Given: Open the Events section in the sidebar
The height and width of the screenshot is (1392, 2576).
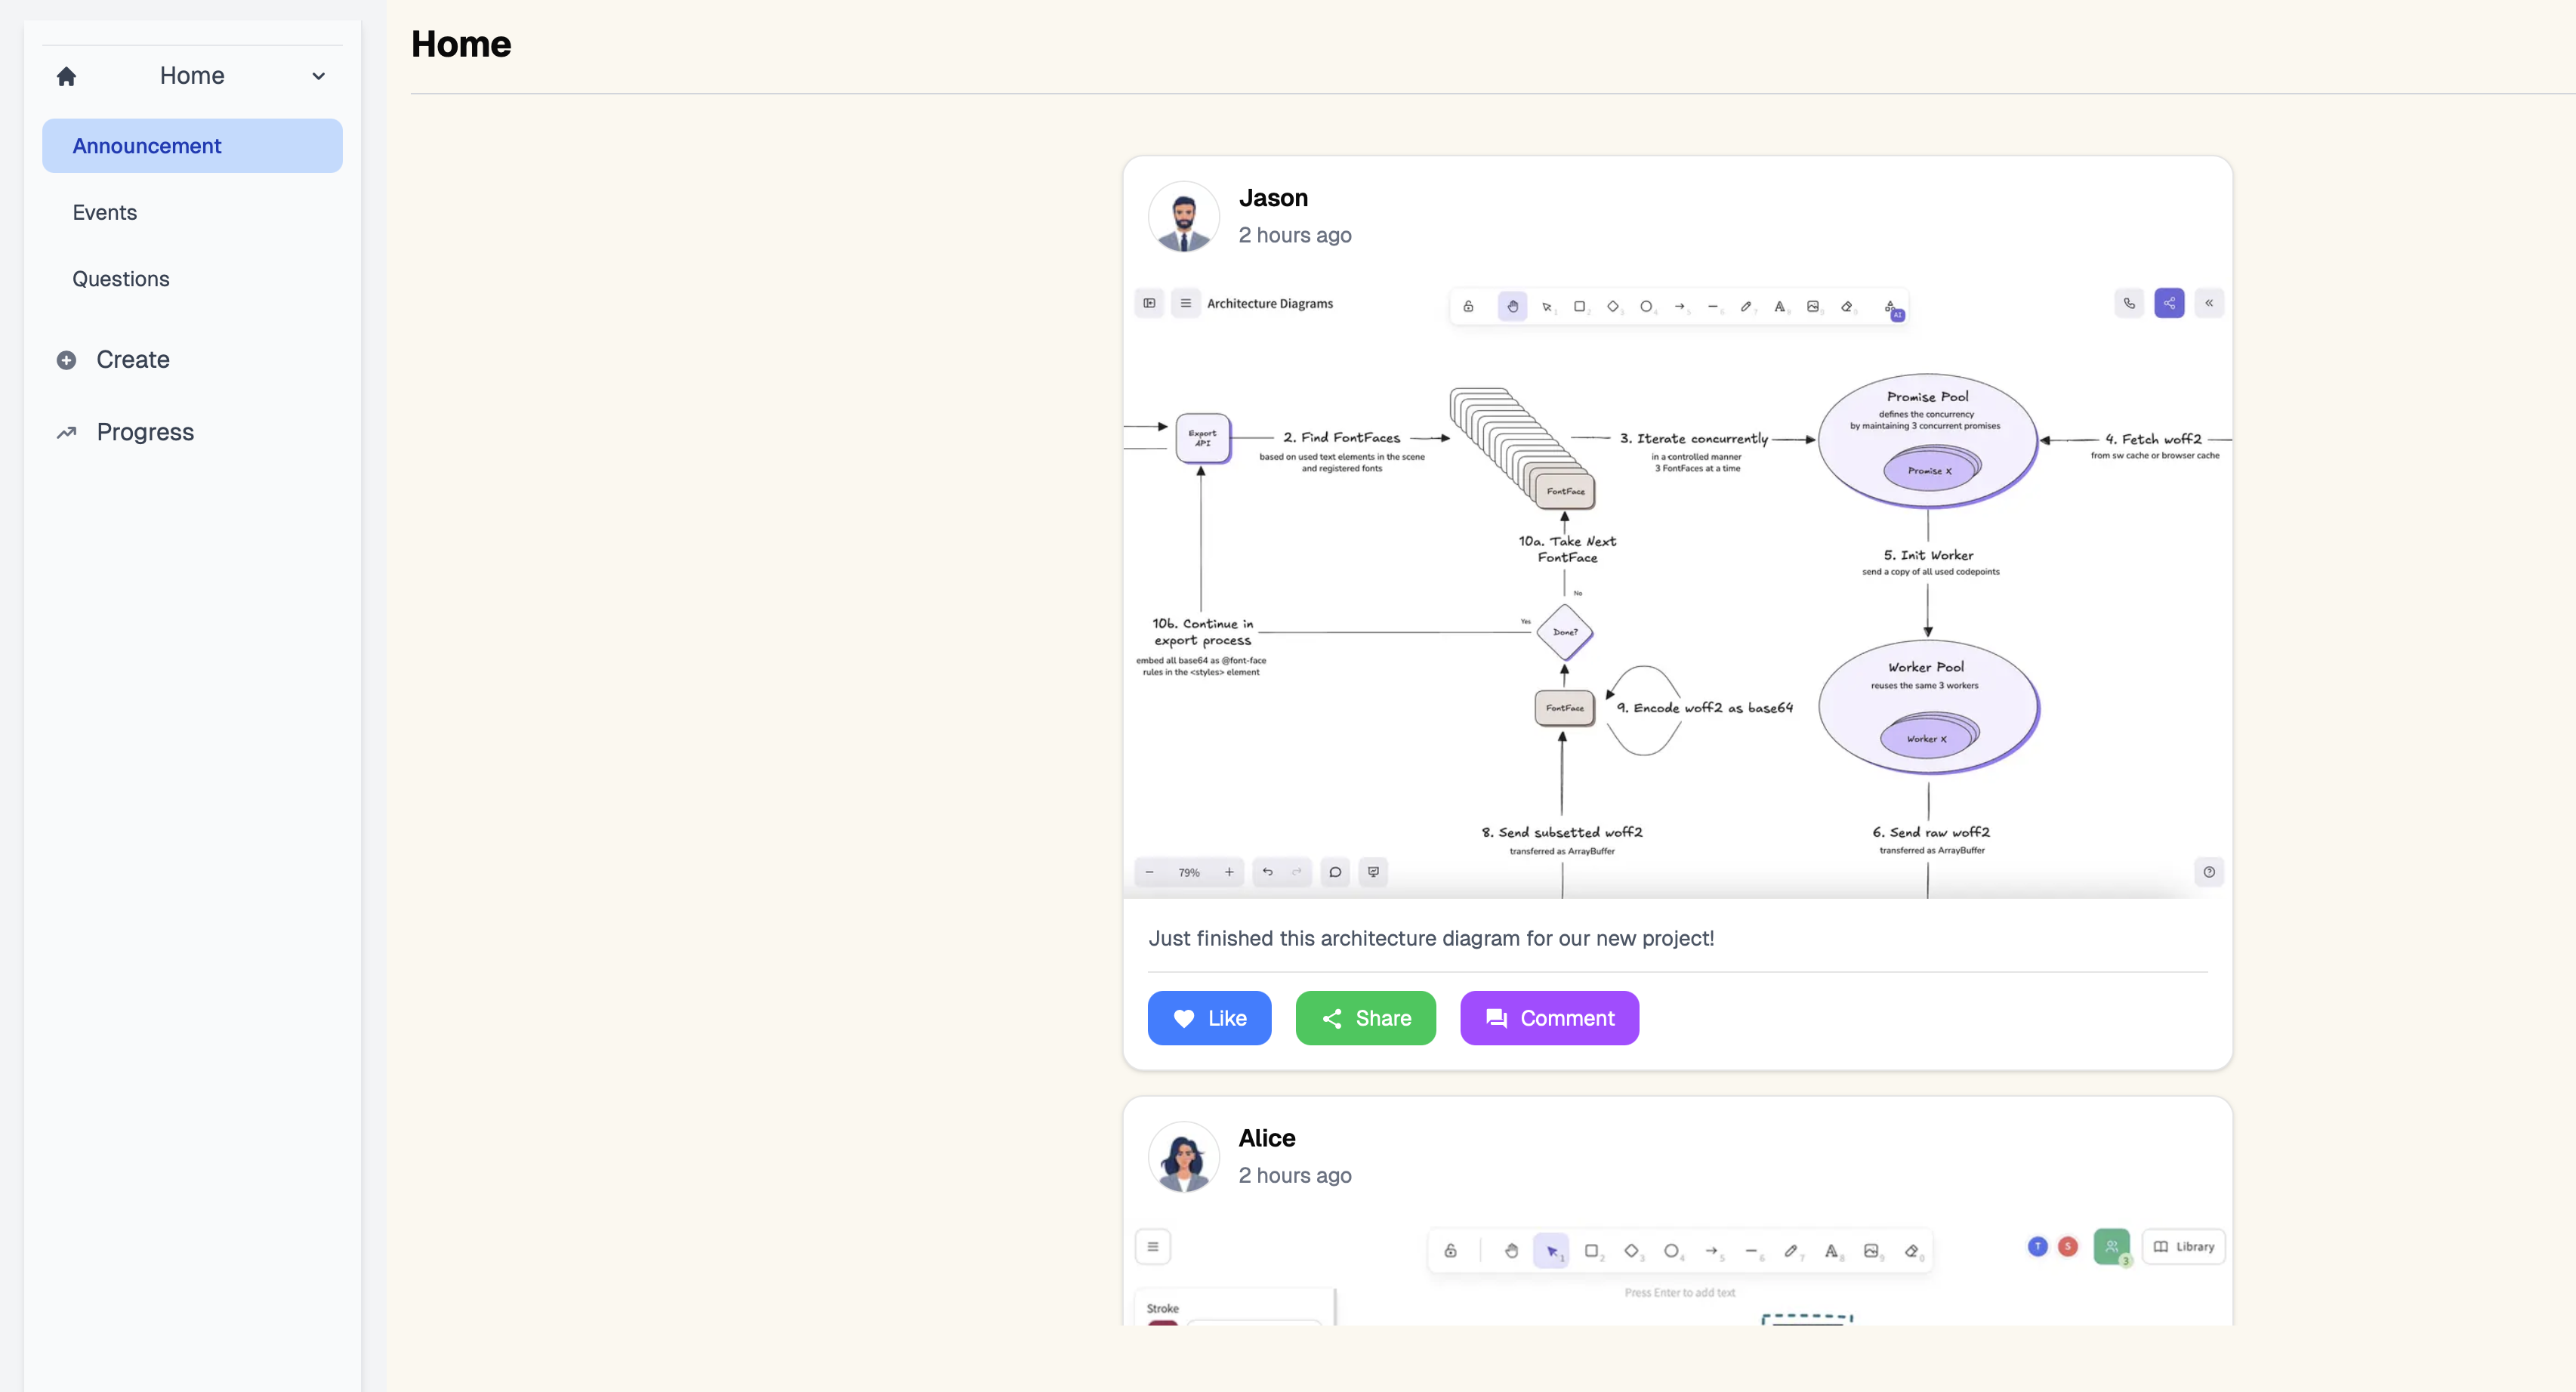Looking at the screenshot, I should pos(104,212).
